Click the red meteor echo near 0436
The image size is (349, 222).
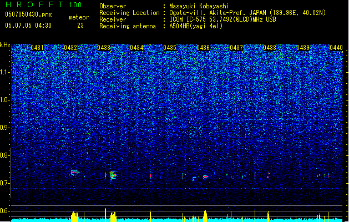coord(205,176)
